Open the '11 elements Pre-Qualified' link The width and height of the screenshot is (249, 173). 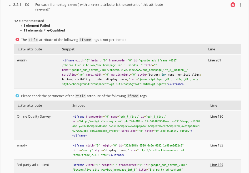(44, 30)
